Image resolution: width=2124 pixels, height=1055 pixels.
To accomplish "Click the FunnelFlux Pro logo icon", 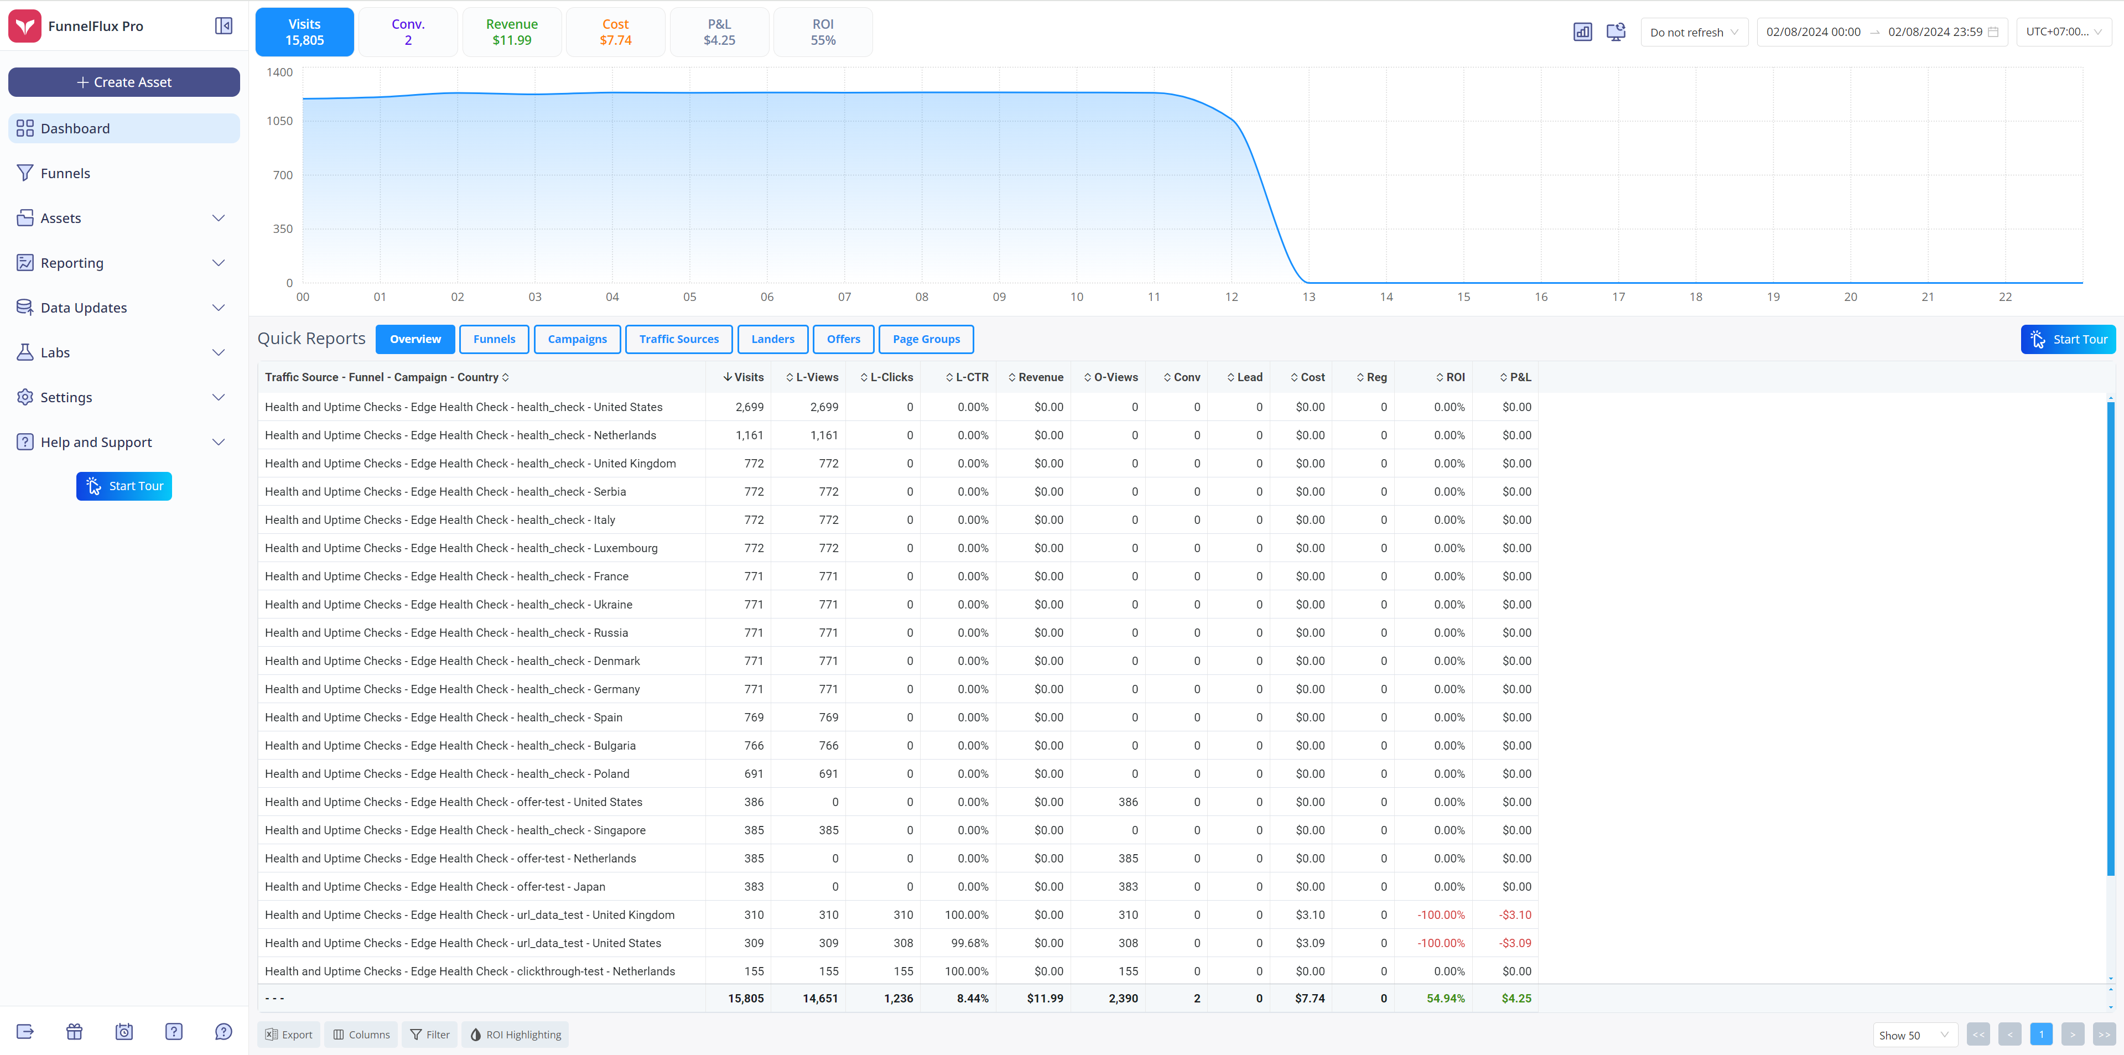I will click(x=25, y=25).
